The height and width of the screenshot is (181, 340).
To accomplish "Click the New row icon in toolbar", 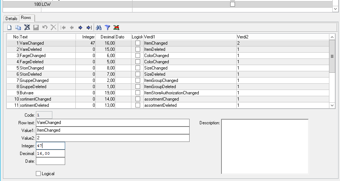I will coord(10,27).
